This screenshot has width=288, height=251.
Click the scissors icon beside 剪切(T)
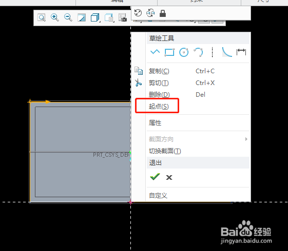(x=138, y=82)
